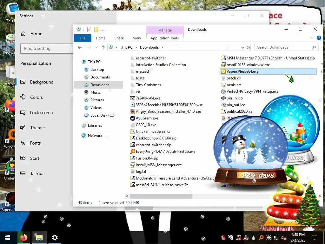
Task: Click the msn610155-windowsx.exe file icon
Action: [x=223, y=65]
